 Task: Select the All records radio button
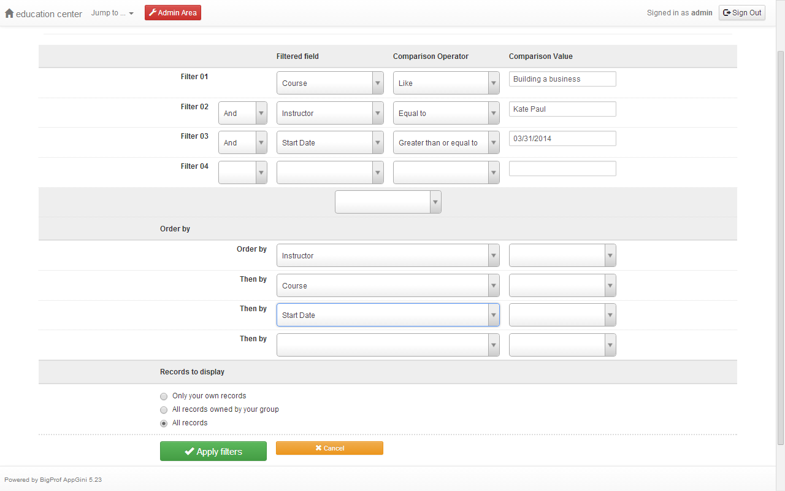tap(164, 423)
